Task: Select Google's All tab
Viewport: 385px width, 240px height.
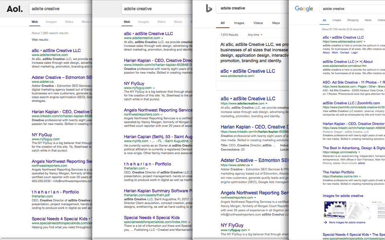Action: (324, 20)
